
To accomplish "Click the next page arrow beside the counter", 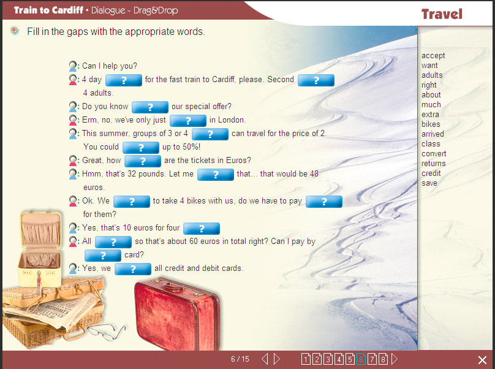I will pyautogui.click(x=277, y=359).
